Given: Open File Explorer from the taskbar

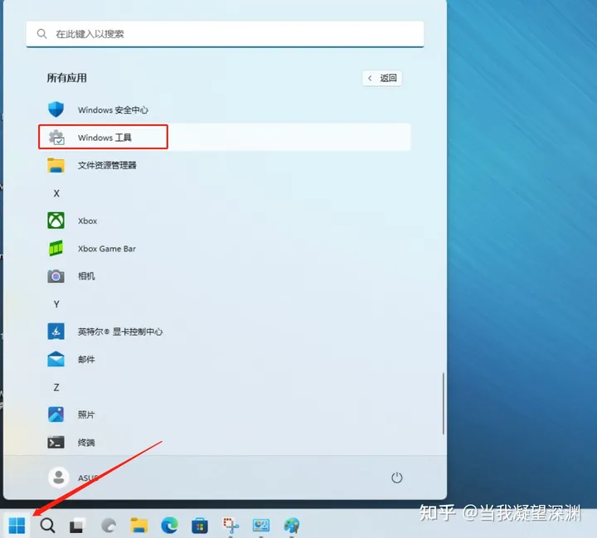Looking at the screenshot, I should pos(139,526).
